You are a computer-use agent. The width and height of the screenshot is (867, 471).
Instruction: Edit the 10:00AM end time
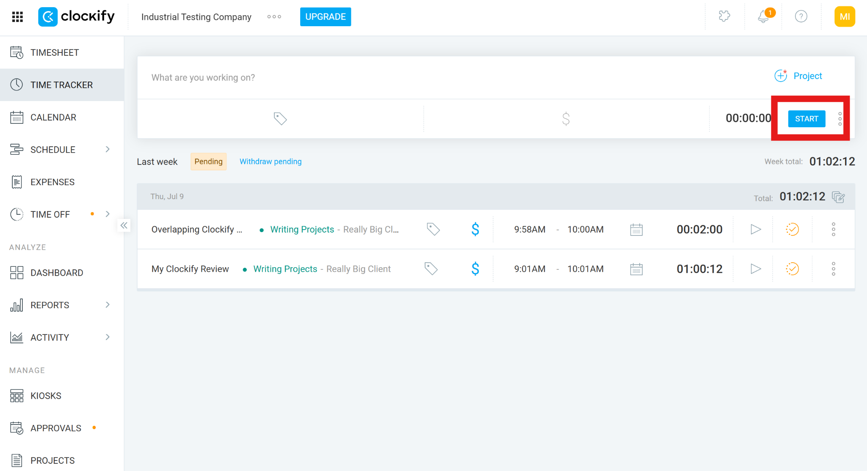(x=585, y=230)
